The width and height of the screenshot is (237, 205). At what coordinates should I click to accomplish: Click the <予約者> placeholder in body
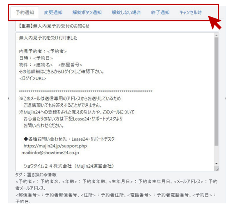pyautogui.click(x=57, y=51)
